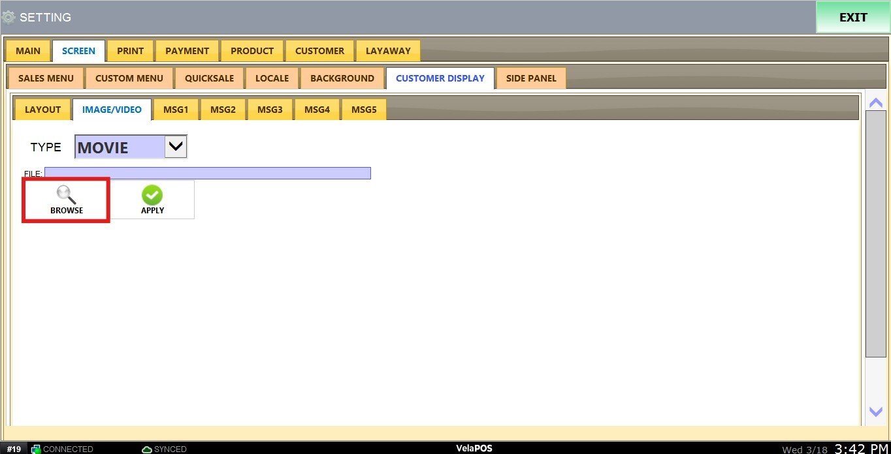Open the LAYOUT tab under Customer Display
This screenshot has height=454, width=891.
[42, 110]
